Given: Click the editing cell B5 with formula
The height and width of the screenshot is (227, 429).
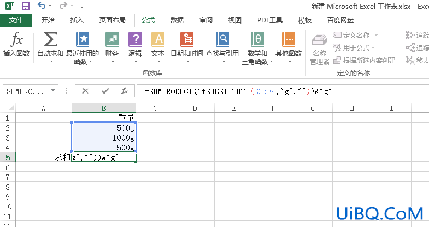Looking at the screenshot, I should click(104, 158).
